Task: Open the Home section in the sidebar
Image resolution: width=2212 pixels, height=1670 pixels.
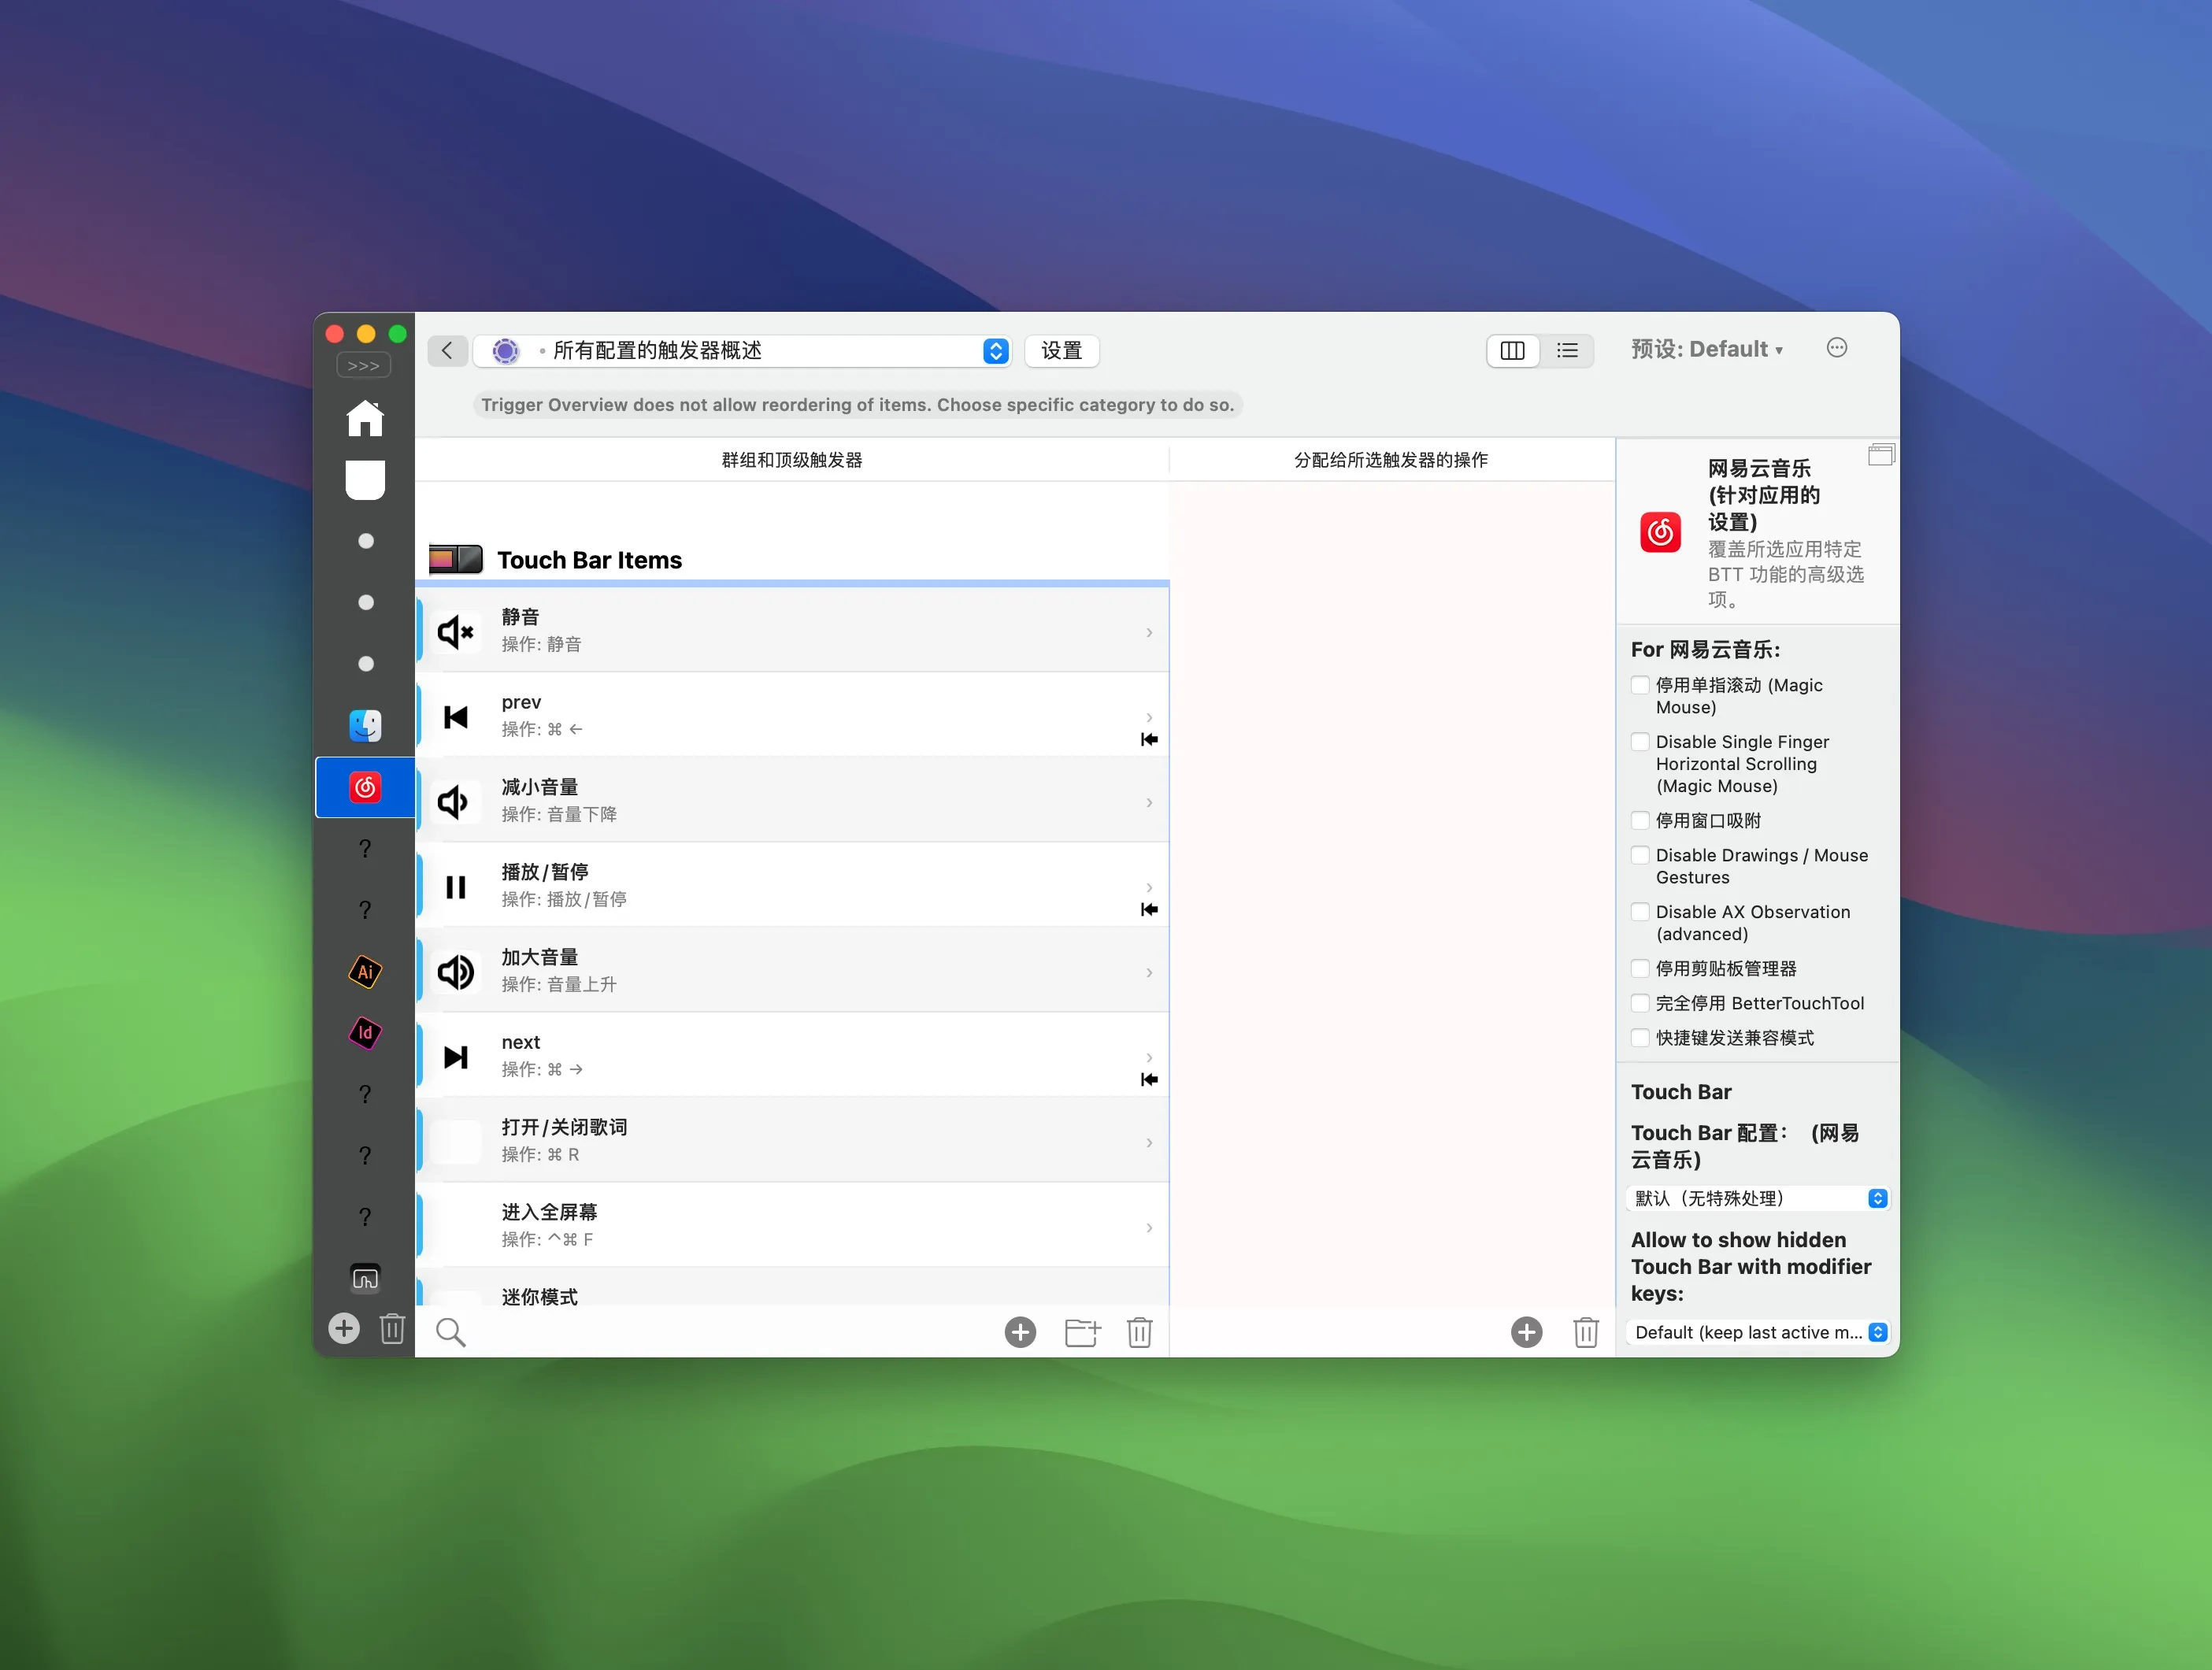Action: [x=364, y=419]
